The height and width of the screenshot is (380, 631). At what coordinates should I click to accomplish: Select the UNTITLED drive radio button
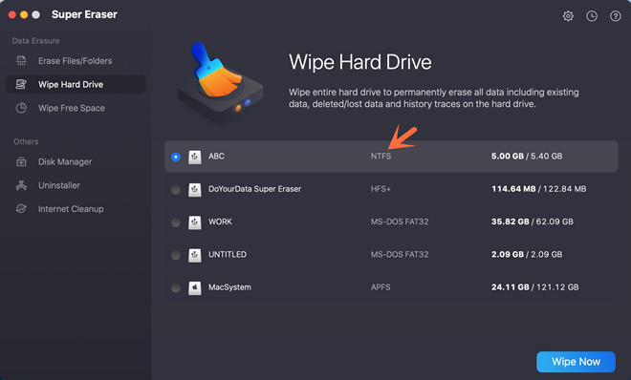click(176, 255)
